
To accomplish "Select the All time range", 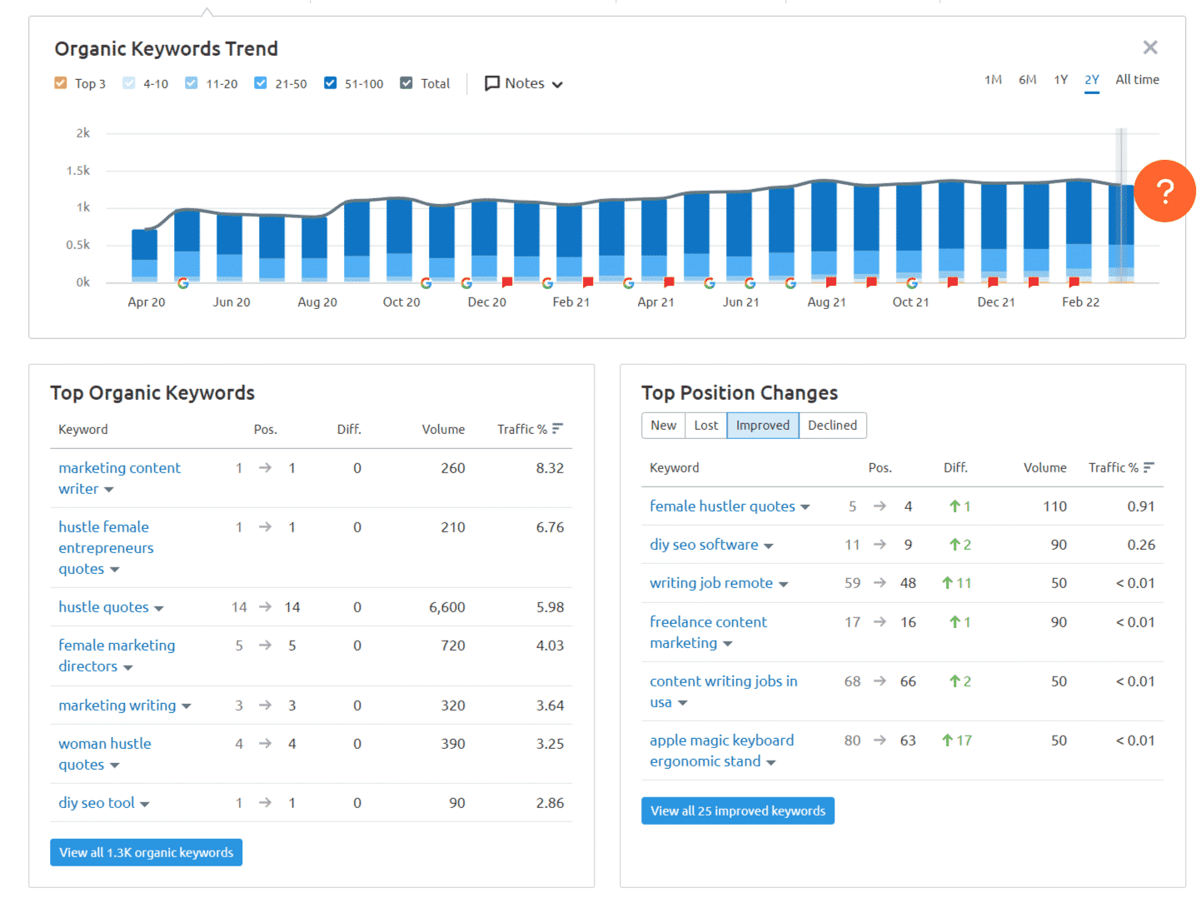I will pyautogui.click(x=1137, y=80).
